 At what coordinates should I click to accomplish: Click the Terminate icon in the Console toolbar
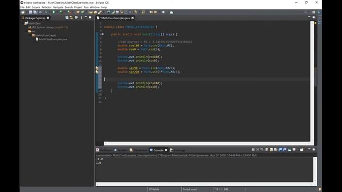click(253, 149)
